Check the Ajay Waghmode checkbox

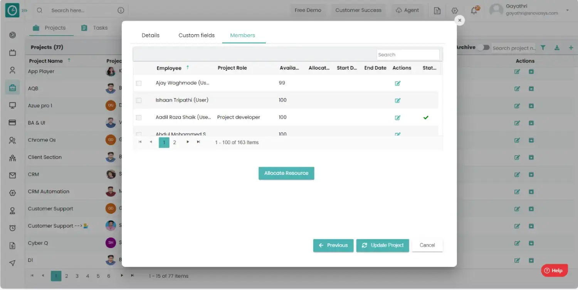(139, 83)
